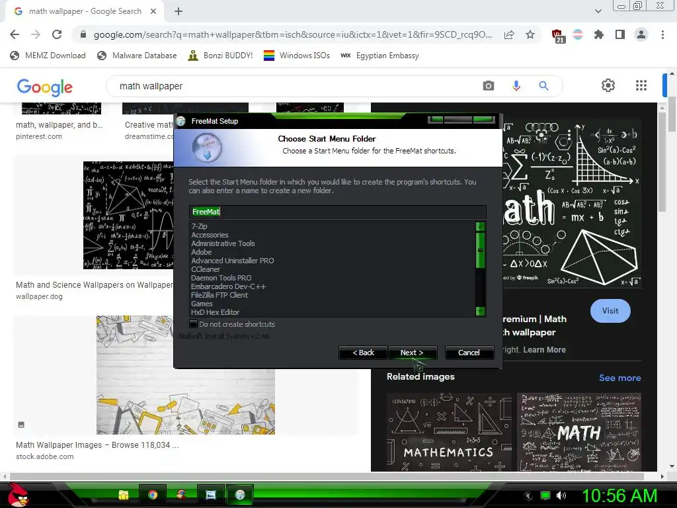Screen dimensions: 677x508
Task: Open the Angry Birds start button
Action: [x=18, y=495]
